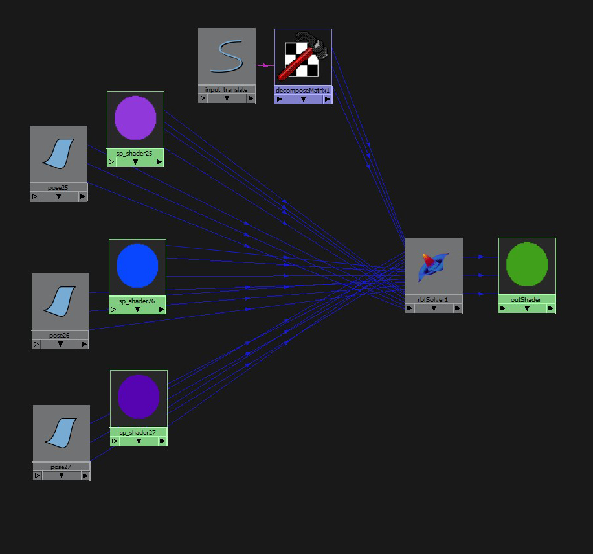Click the "decomposeMatrix1" node label

click(x=303, y=91)
